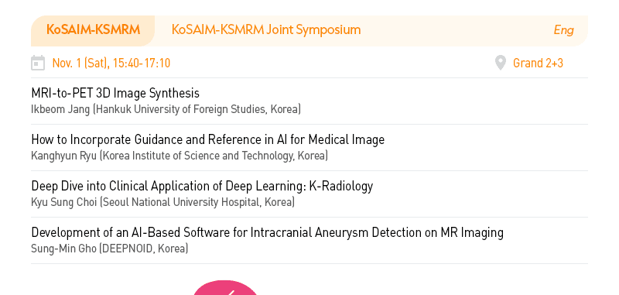This screenshot has width=619, height=295.
Task: Click speaker Kyu Sung Choi's name line
Action: pos(162,202)
